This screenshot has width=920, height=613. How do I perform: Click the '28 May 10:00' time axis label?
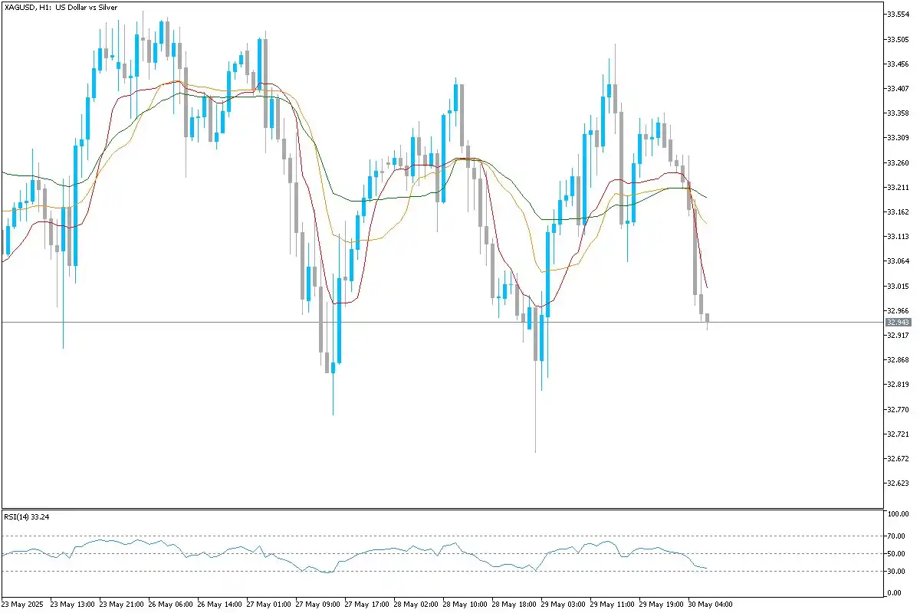pyautogui.click(x=465, y=605)
